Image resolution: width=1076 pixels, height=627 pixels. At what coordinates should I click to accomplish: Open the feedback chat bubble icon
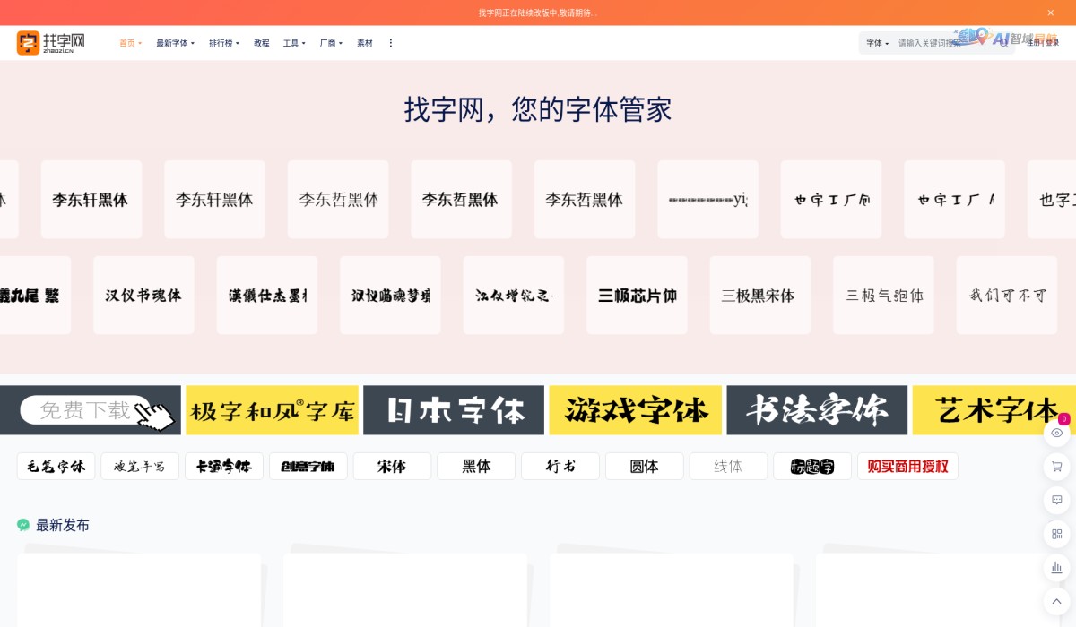[1056, 501]
